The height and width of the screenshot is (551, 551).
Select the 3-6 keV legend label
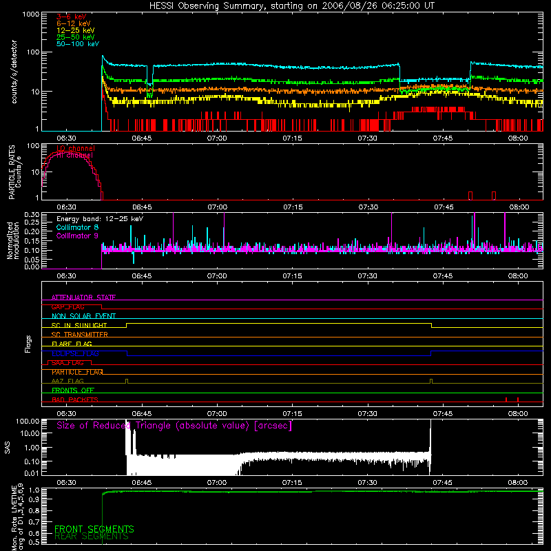point(72,17)
